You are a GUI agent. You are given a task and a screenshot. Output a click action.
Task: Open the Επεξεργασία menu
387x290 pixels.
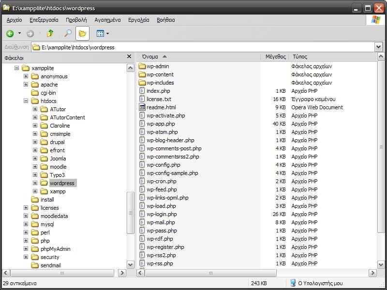[x=44, y=20]
